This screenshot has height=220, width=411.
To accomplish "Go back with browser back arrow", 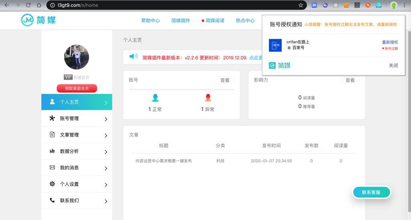I will tap(7, 5).
